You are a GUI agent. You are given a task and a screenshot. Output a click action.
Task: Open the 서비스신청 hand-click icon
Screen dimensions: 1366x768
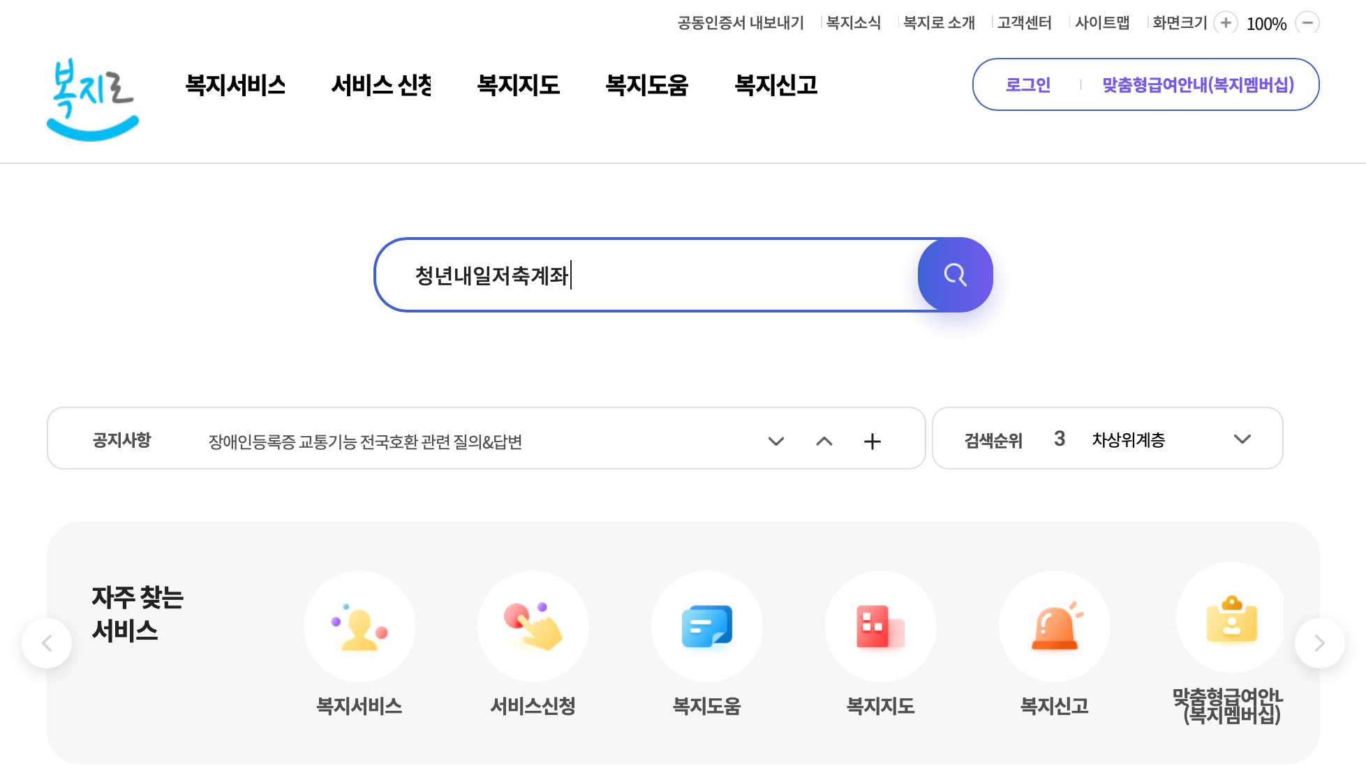click(x=533, y=626)
